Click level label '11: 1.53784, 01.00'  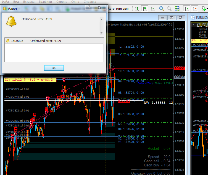point(131,55)
